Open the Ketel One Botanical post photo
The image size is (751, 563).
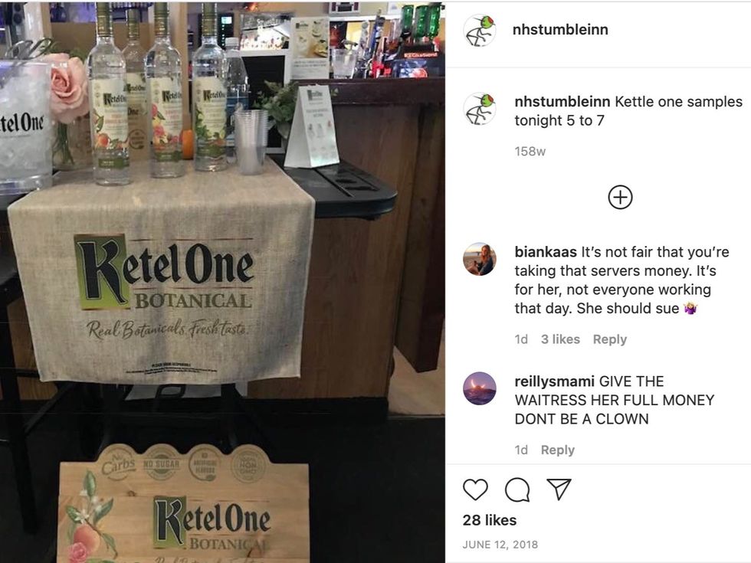222,283
